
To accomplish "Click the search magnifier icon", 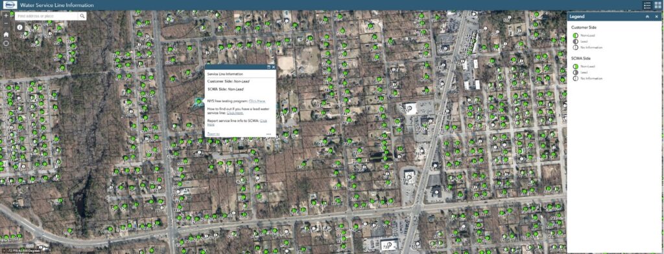I will click(82, 16).
